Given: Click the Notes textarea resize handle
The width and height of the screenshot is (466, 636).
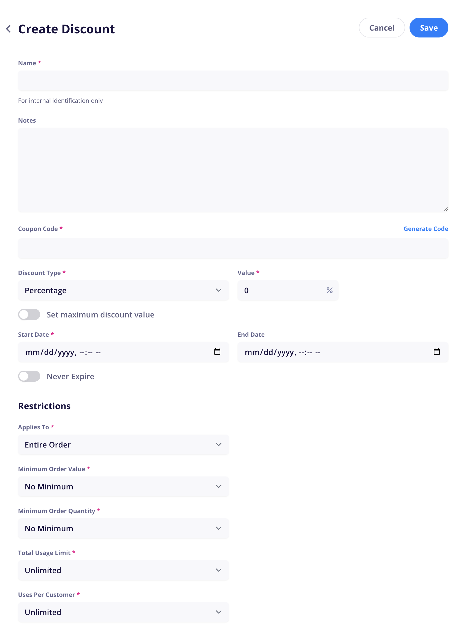Looking at the screenshot, I should point(445,209).
